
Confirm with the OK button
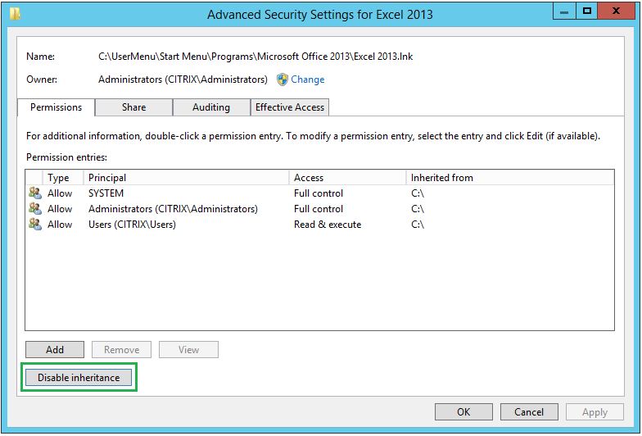coord(463,412)
